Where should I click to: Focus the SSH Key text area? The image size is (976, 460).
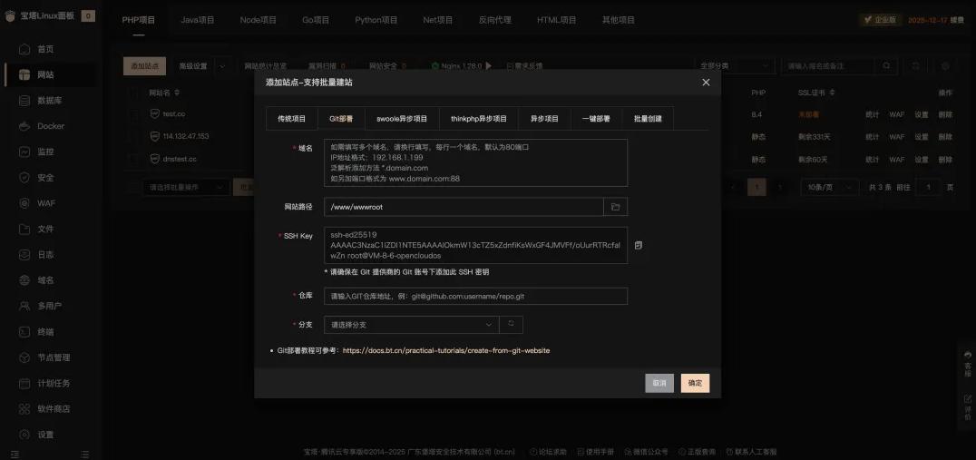(x=475, y=245)
